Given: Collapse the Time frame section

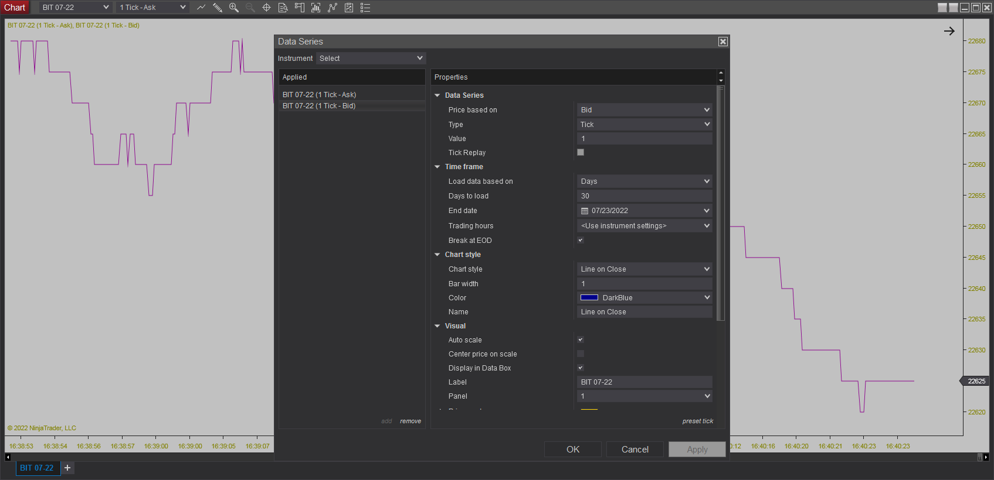Looking at the screenshot, I should click(437, 167).
